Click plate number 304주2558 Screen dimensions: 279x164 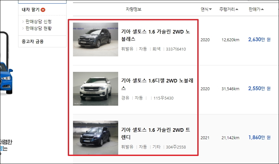pyautogui.click(x=176, y=147)
